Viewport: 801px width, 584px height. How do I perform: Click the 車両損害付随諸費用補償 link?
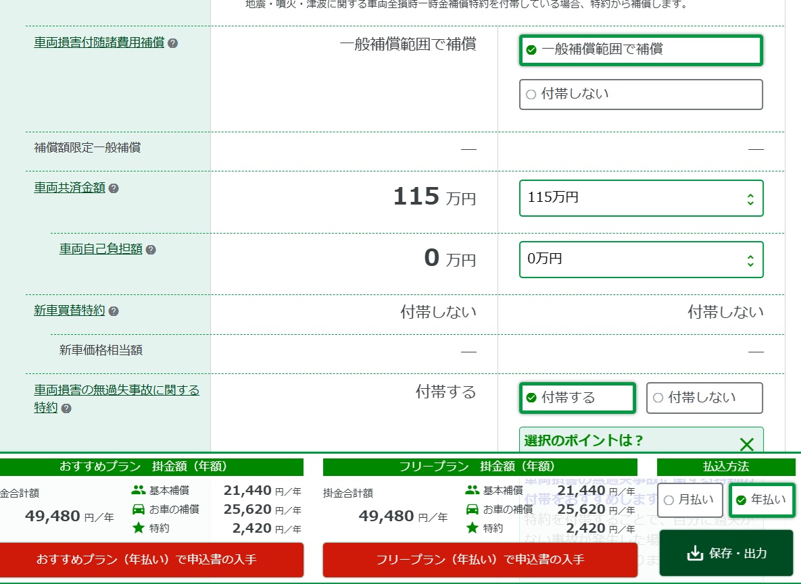[99, 43]
